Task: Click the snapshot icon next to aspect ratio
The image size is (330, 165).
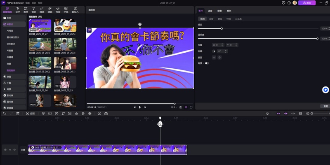Action: click(x=181, y=107)
